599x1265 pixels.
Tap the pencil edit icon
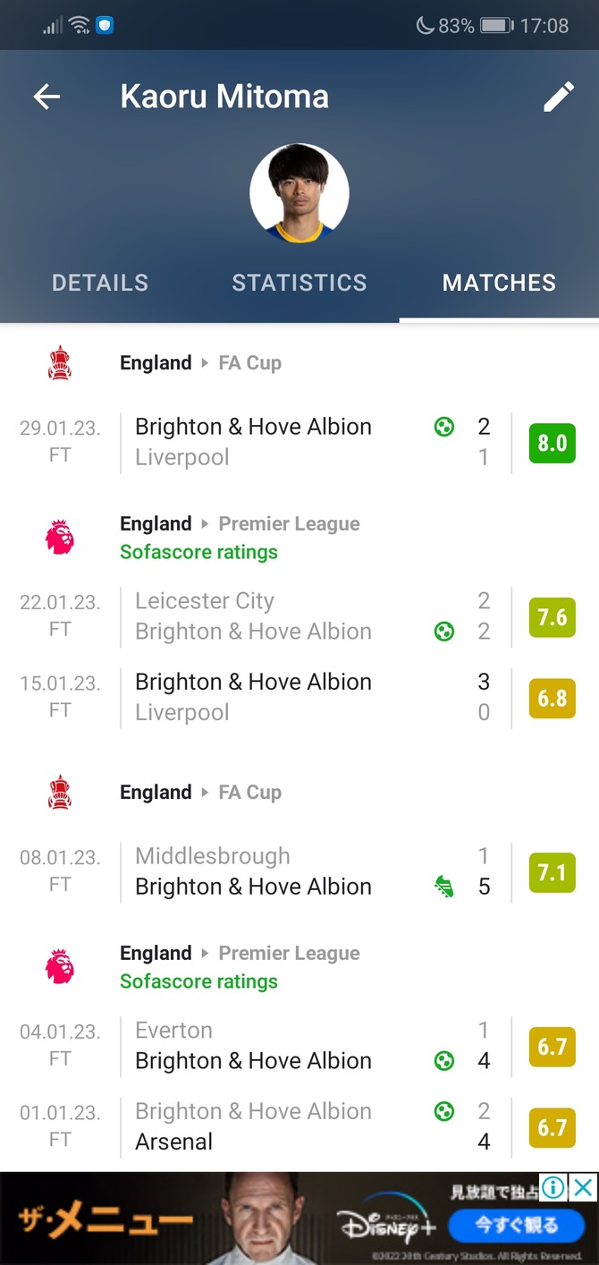tap(559, 97)
